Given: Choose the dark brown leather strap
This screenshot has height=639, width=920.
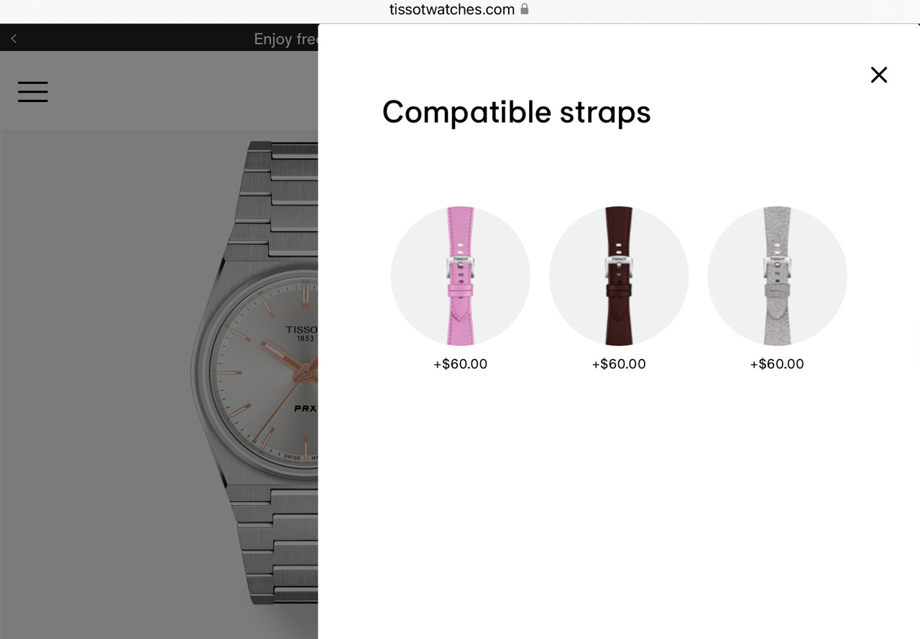Looking at the screenshot, I should (x=619, y=276).
